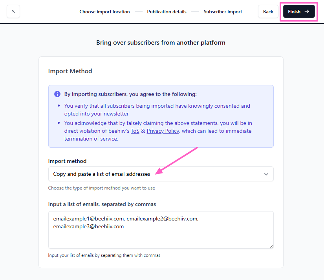The width and height of the screenshot is (324, 280).
Task: Open beehiiv's ToS link
Action: [135, 131]
